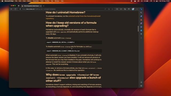View site information lock icon
This screenshot has width=171, height=96.
[x=20, y=9]
